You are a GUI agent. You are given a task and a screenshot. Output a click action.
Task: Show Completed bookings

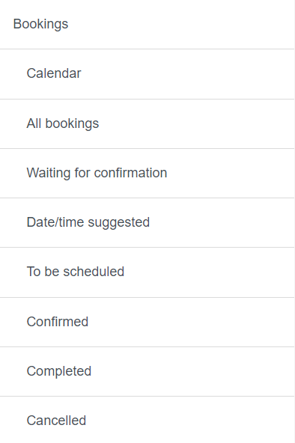[x=147, y=371]
